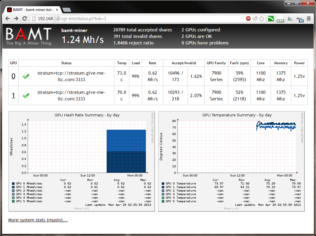Click the BAMT logo in the header
This screenshot has height=236, width=316.
29,36
